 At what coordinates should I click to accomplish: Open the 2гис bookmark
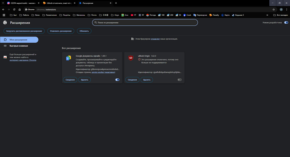tap(125, 15)
